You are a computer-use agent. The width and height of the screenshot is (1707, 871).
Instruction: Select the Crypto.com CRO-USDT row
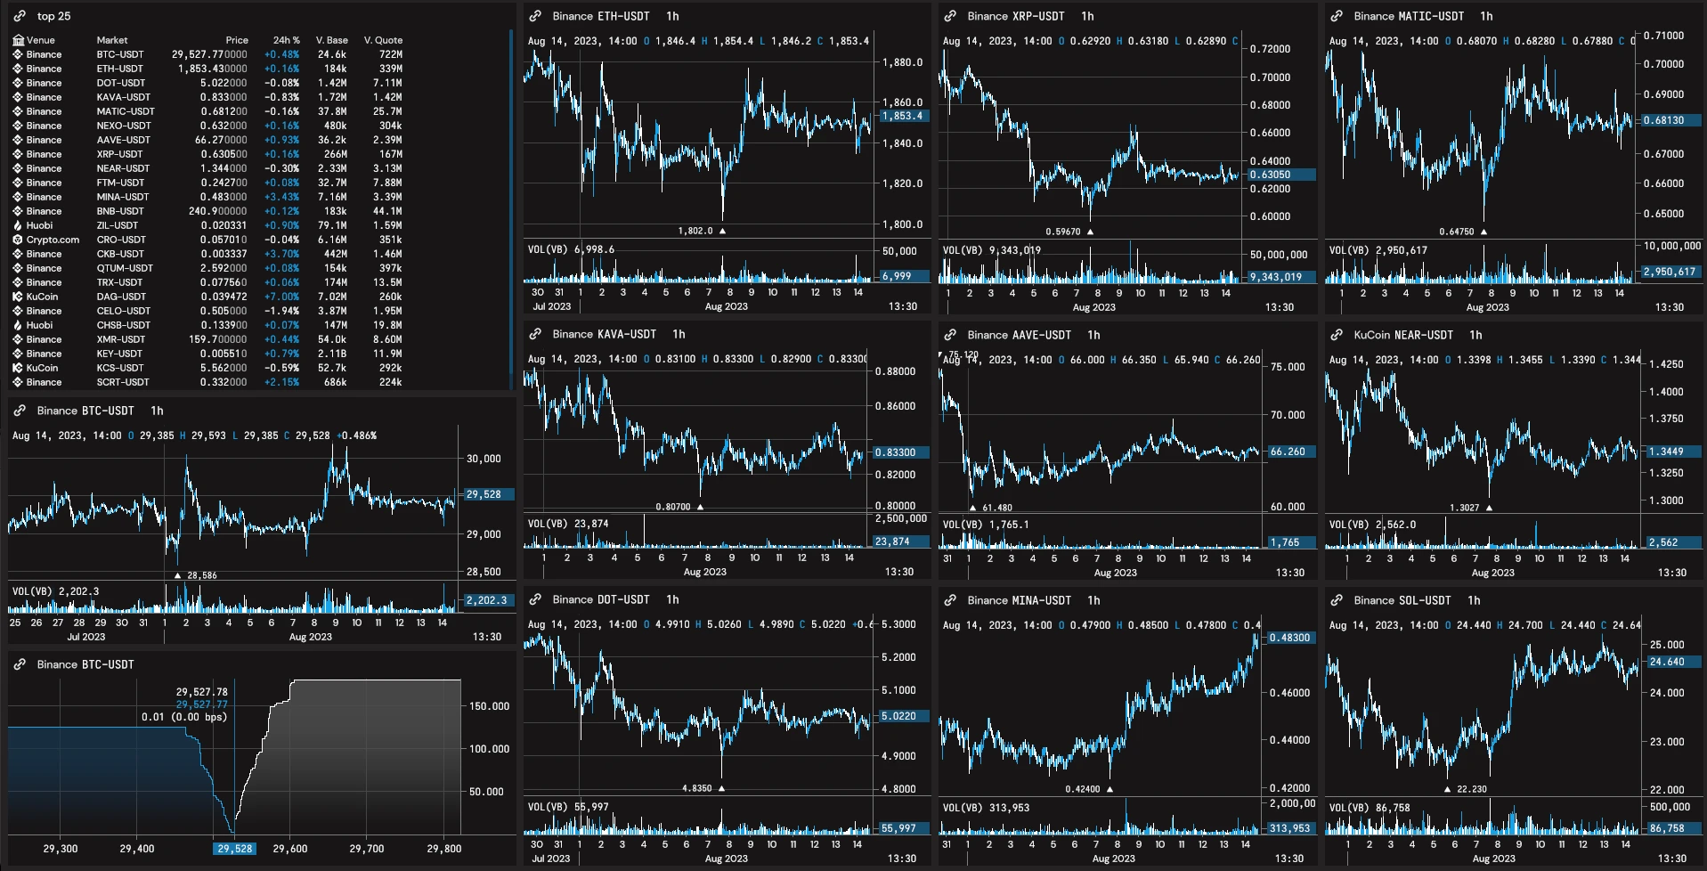click(207, 240)
